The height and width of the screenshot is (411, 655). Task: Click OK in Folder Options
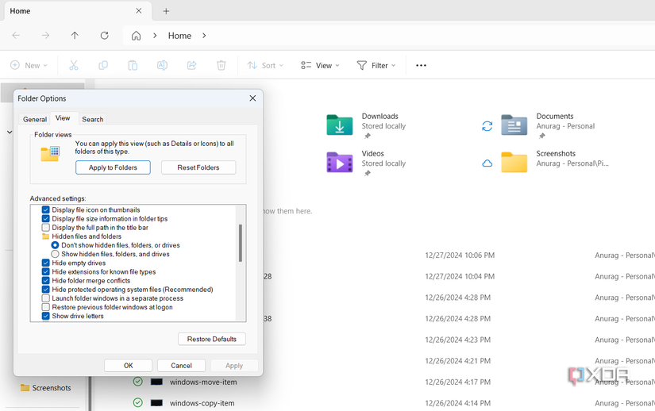129,365
